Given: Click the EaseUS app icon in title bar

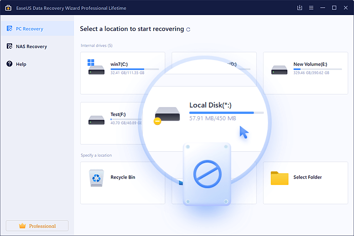Looking at the screenshot, I should [8, 8].
